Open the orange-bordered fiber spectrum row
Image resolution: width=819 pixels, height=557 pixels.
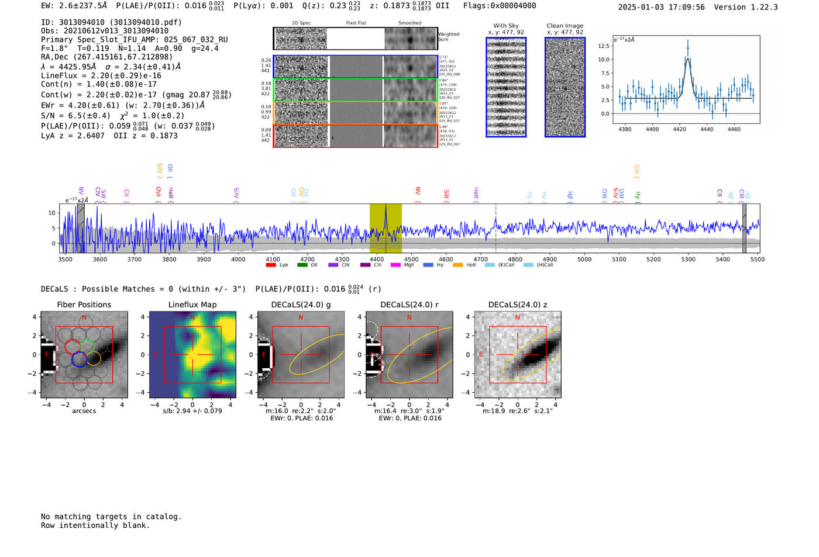click(356, 113)
